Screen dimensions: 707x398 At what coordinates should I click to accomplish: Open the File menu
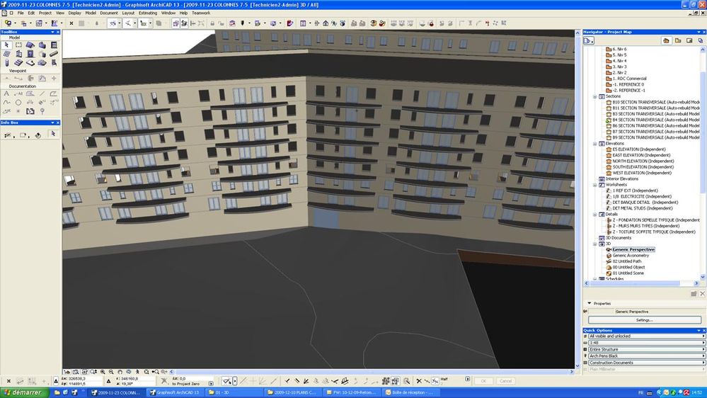click(x=21, y=13)
